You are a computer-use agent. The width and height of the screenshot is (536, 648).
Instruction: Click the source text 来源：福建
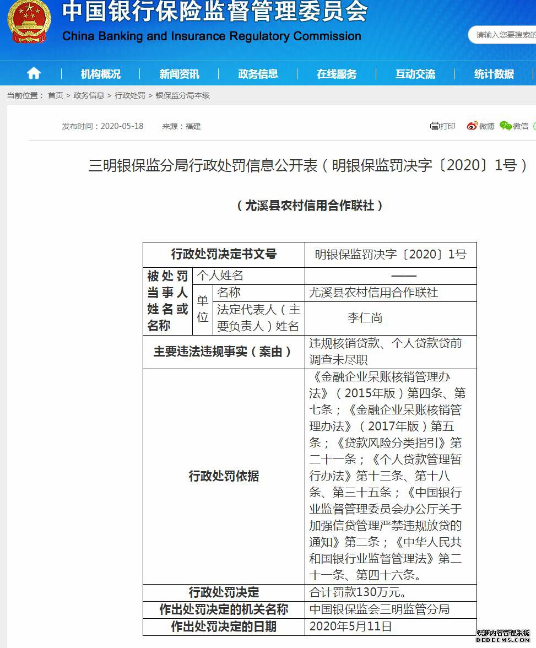(181, 126)
